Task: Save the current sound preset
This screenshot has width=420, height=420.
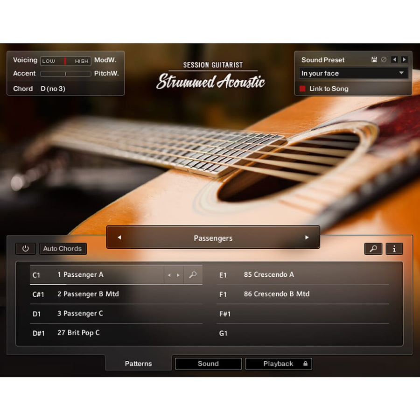Action: pyautogui.click(x=374, y=59)
